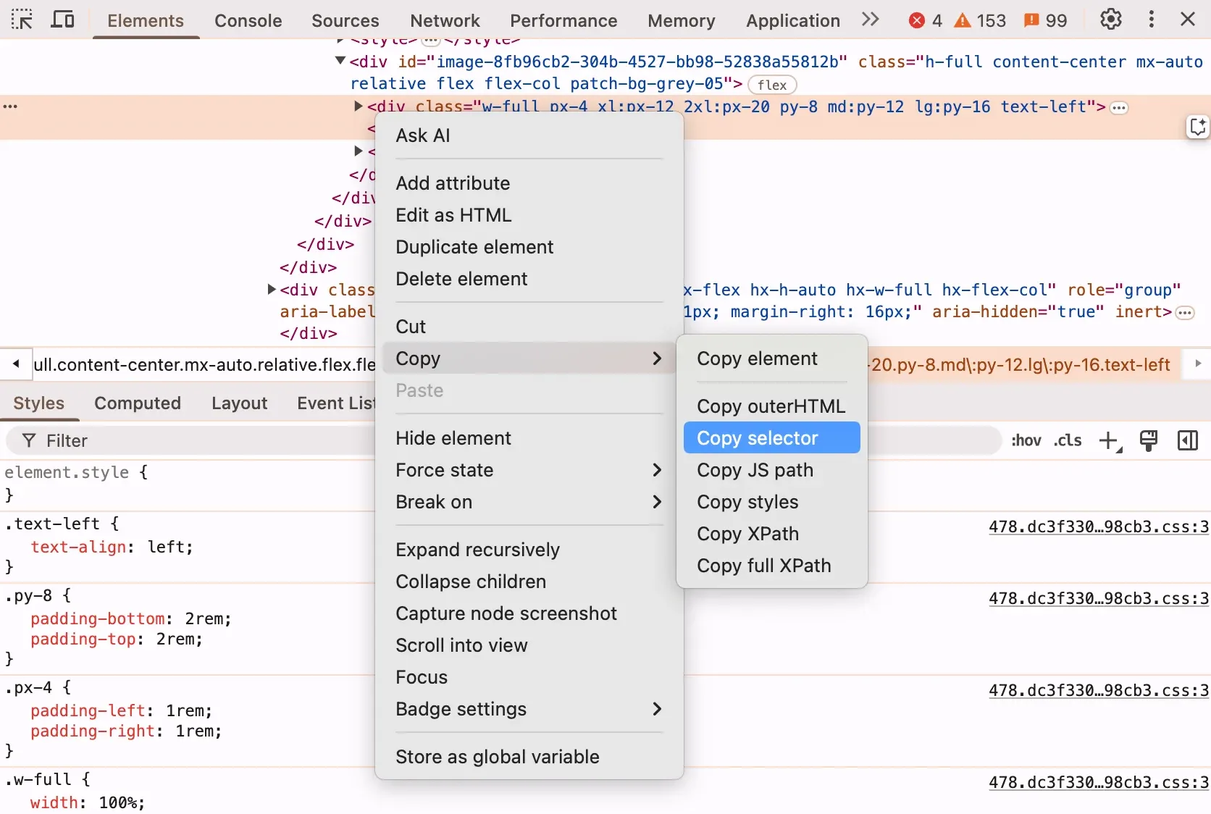1211x814 pixels.
Task: Expand the child node below highlighted row
Action: click(358, 151)
